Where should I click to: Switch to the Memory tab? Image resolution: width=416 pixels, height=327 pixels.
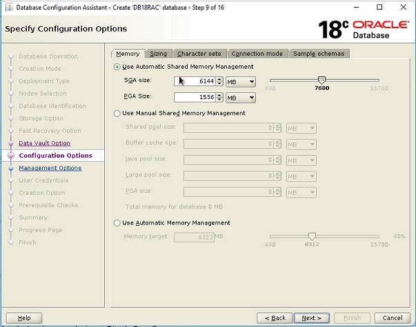tap(128, 54)
